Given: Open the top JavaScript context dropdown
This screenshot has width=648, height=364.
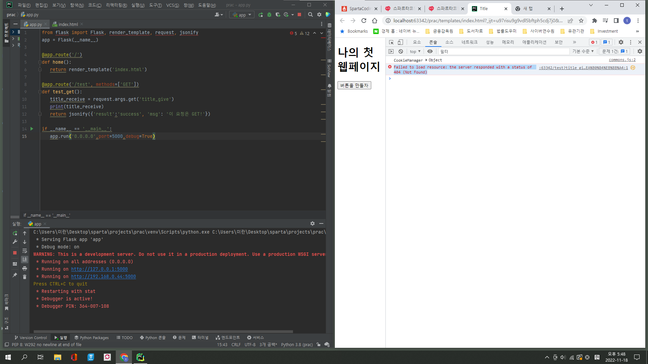Looking at the screenshot, I should (415, 51).
